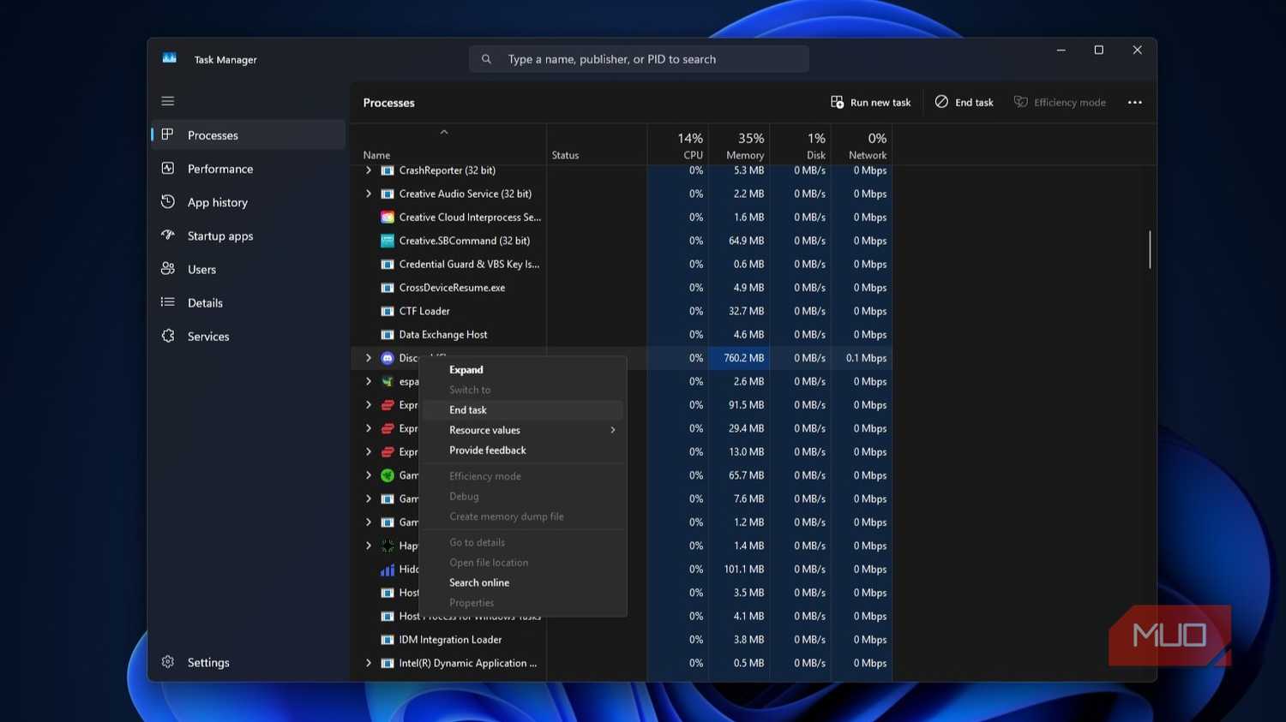Click the Creative.SBCommand process icon
The width and height of the screenshot is (1286, 722).
click(388, 241)
